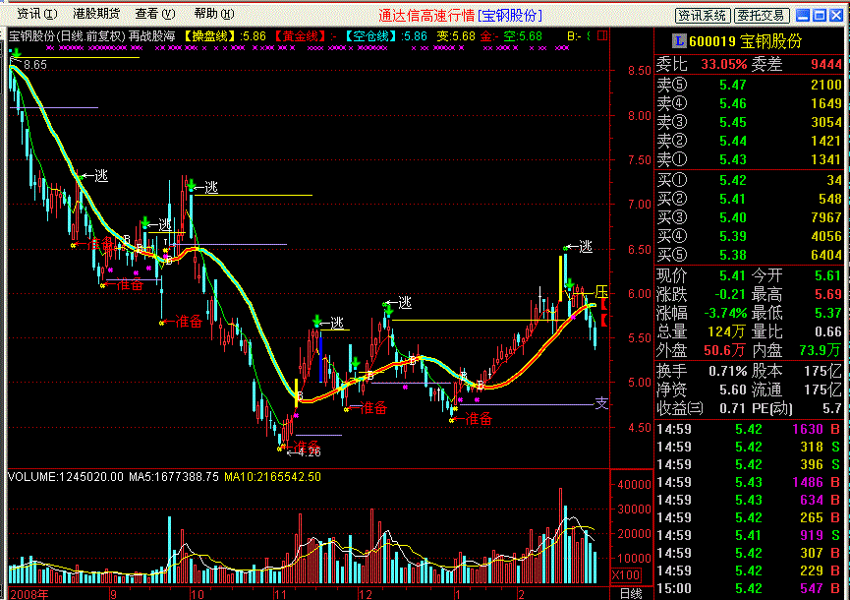Click the 卖③ row at price 5.45

coord(749,122)
